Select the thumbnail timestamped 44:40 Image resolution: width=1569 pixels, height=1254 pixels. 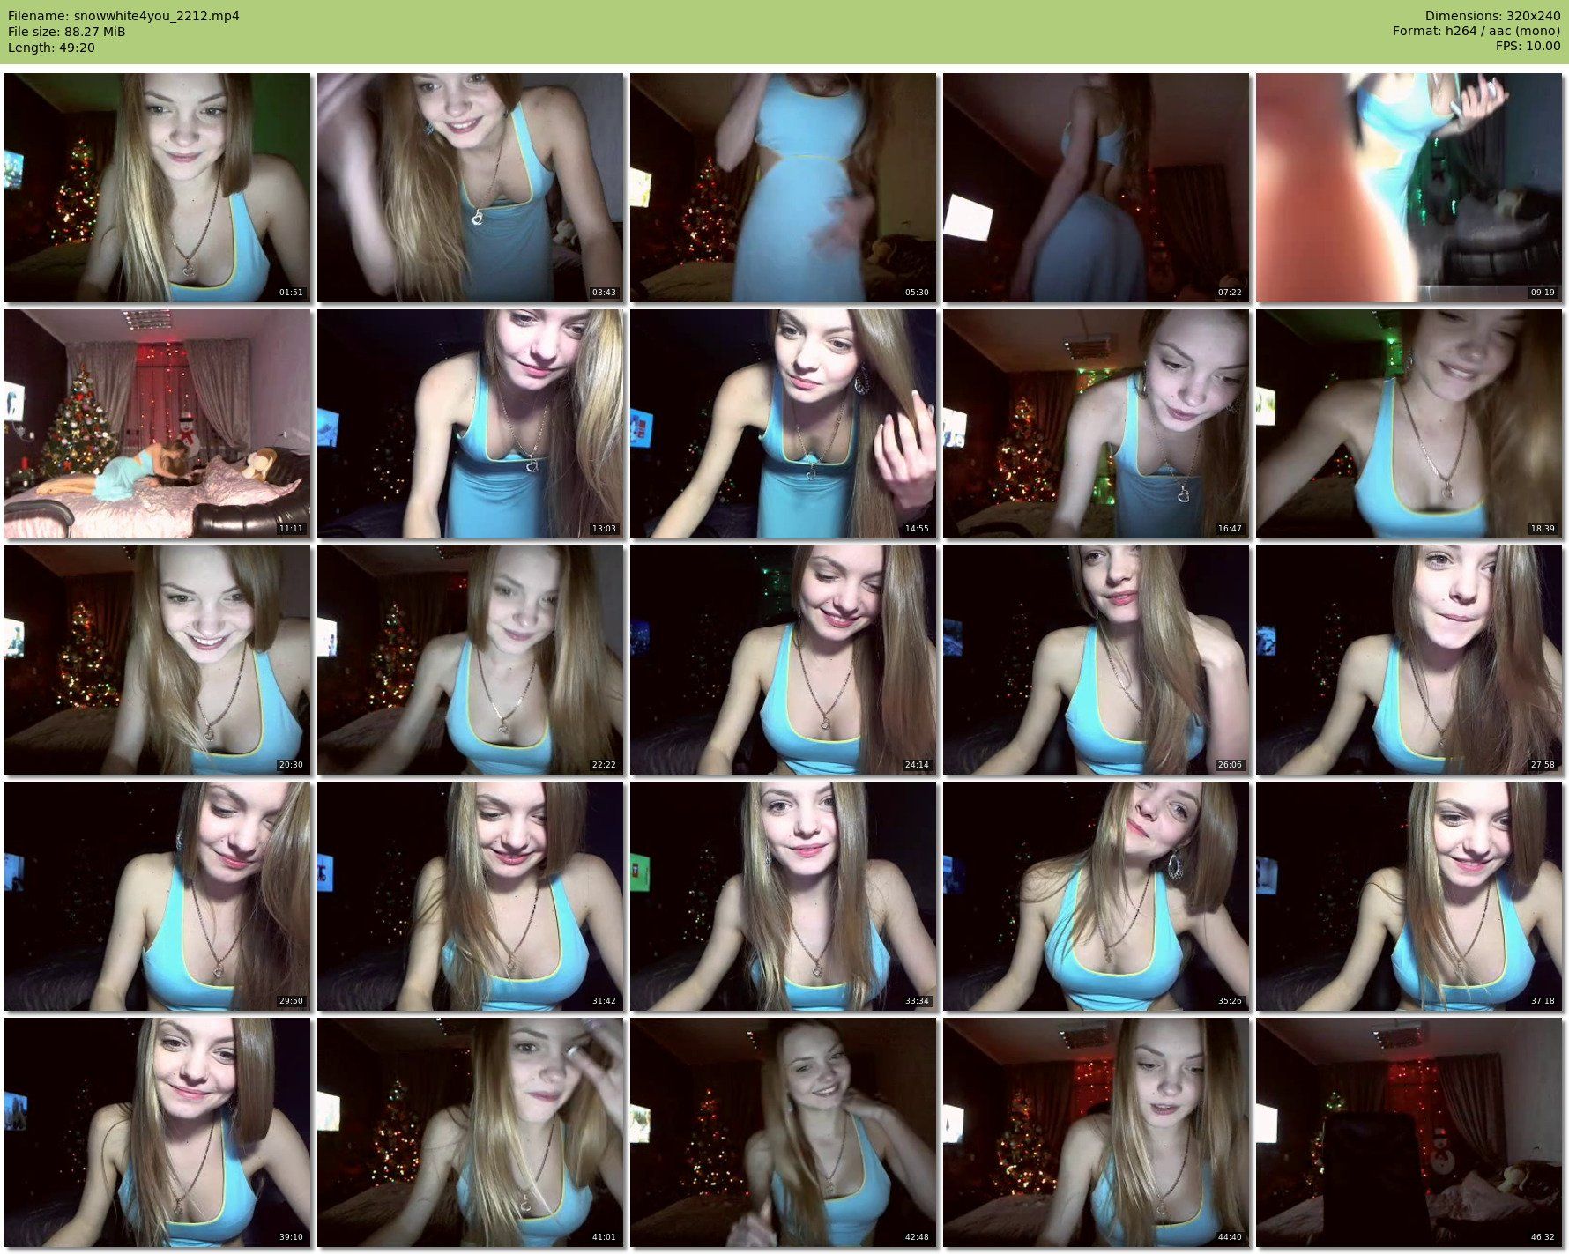[x=1096, y=1132]
